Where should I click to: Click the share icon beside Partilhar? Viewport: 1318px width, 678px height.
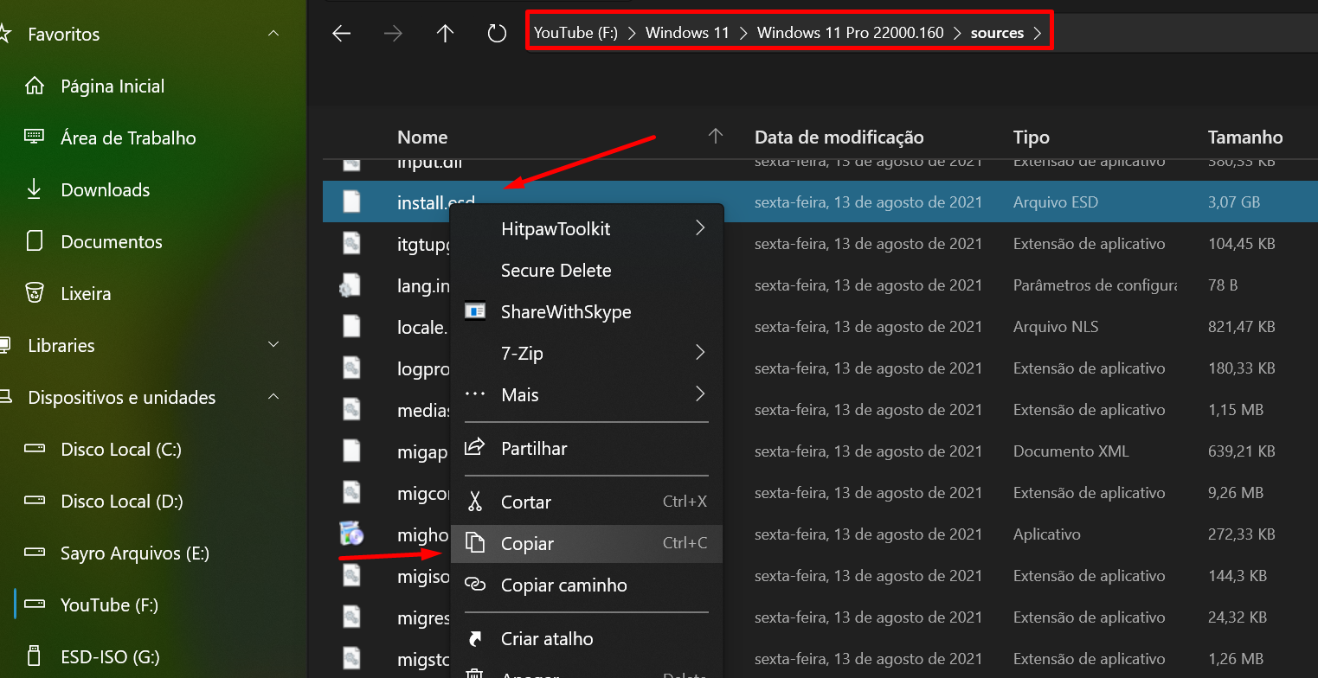click(x=475, y=448)
